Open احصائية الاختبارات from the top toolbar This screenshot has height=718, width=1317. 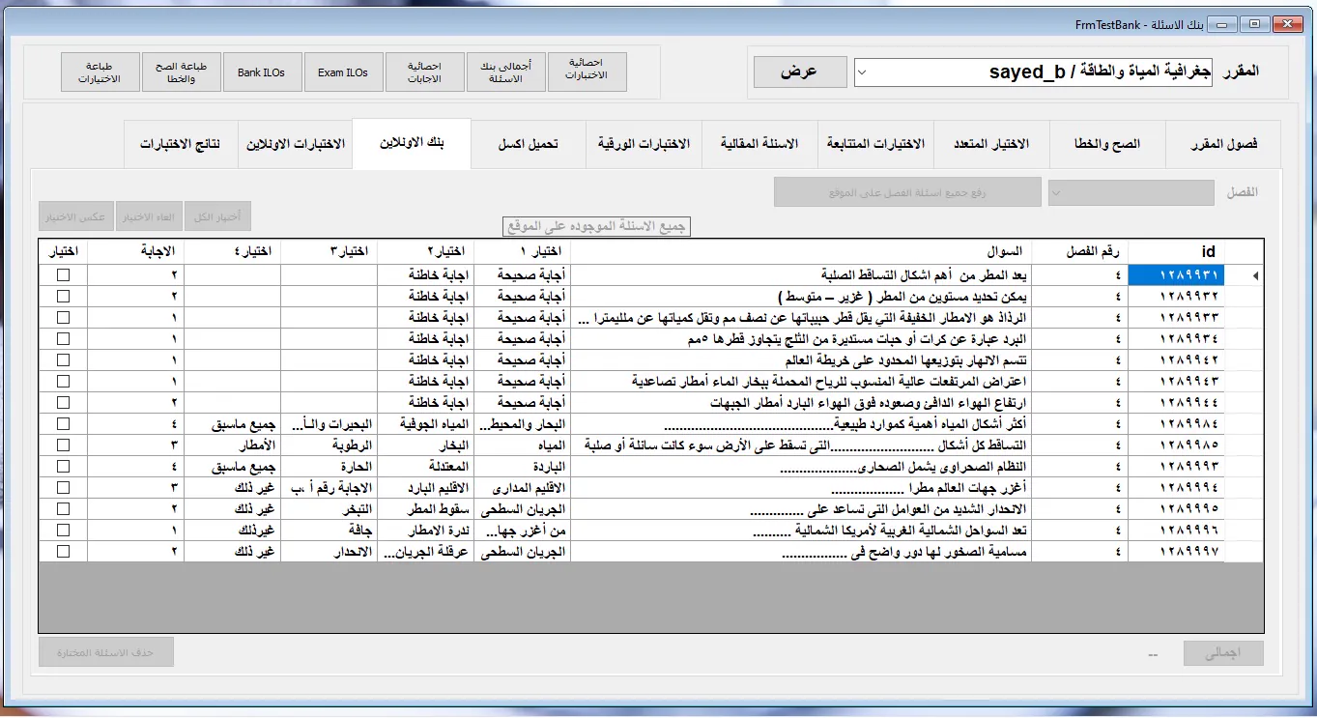point(587,72)
